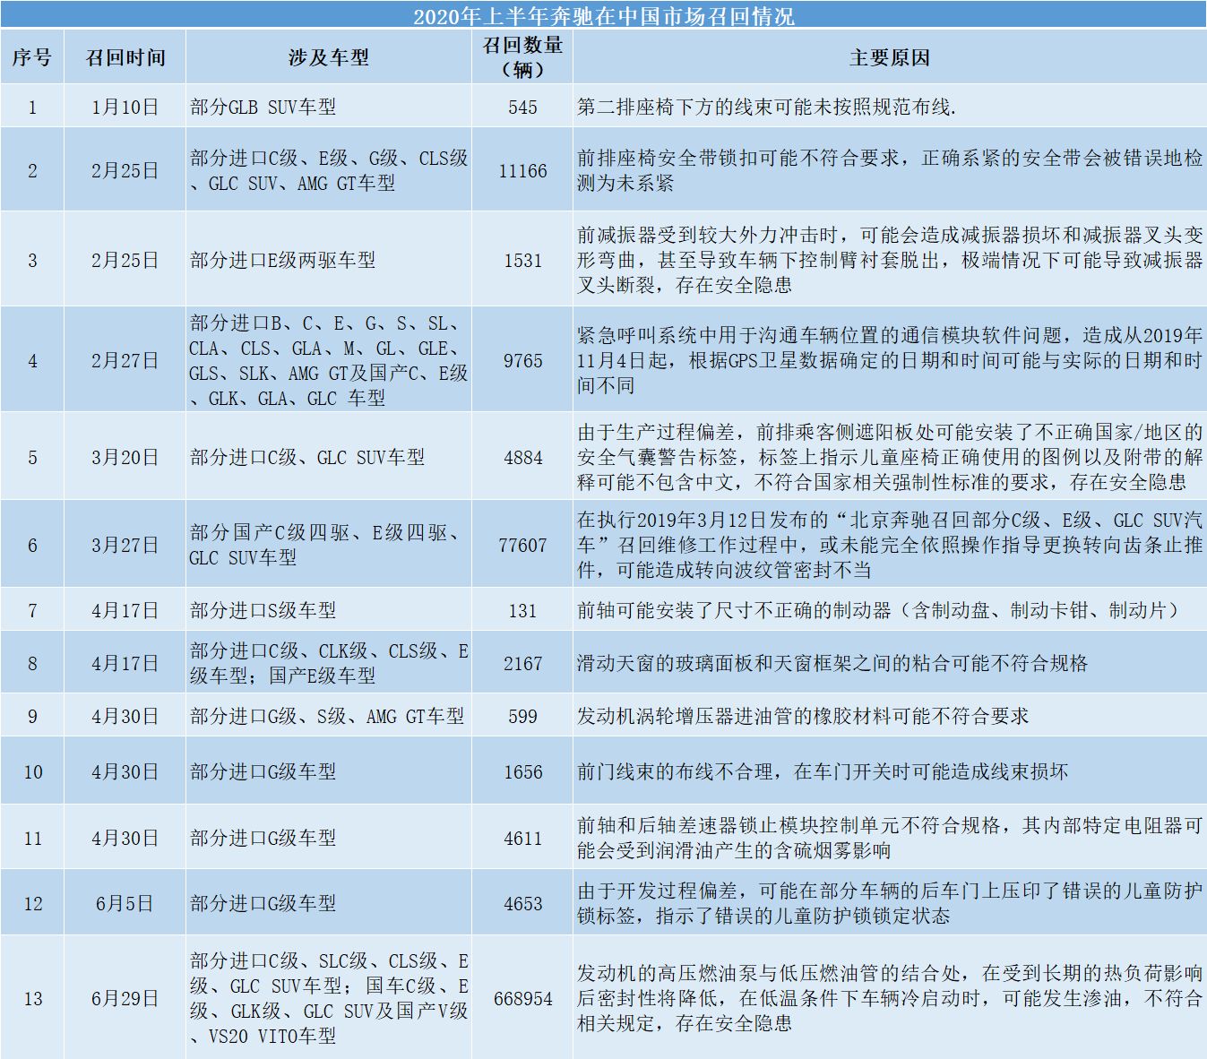The height and width of the screenshot is (1059, 1207).
Task: Click the '部分进口G级、S级、AMG GT车型' cell
Action: pos(327,717)
